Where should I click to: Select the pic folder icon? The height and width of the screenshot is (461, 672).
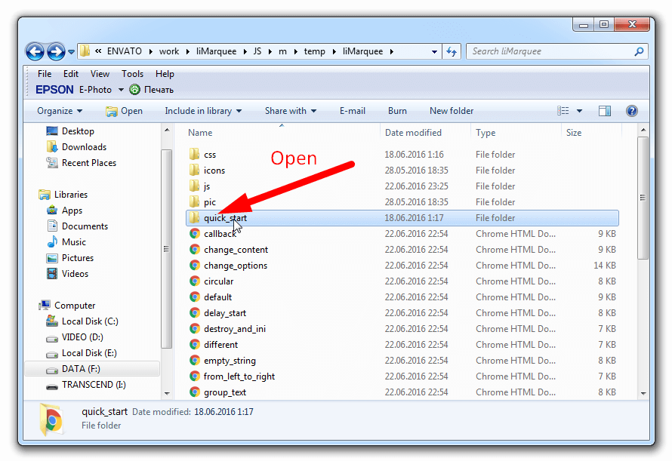coord(195,201)
